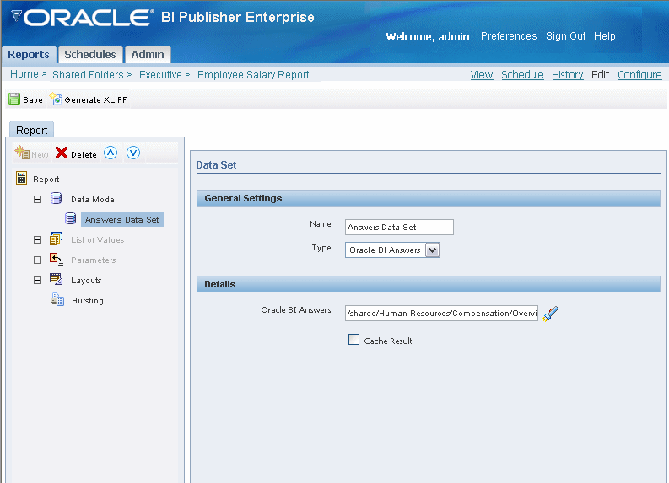The height and width of the screenshot is (483, 669).
Task: Collapse the Parameters tree node
Action: pyautogui.click(x=38, y=260)
